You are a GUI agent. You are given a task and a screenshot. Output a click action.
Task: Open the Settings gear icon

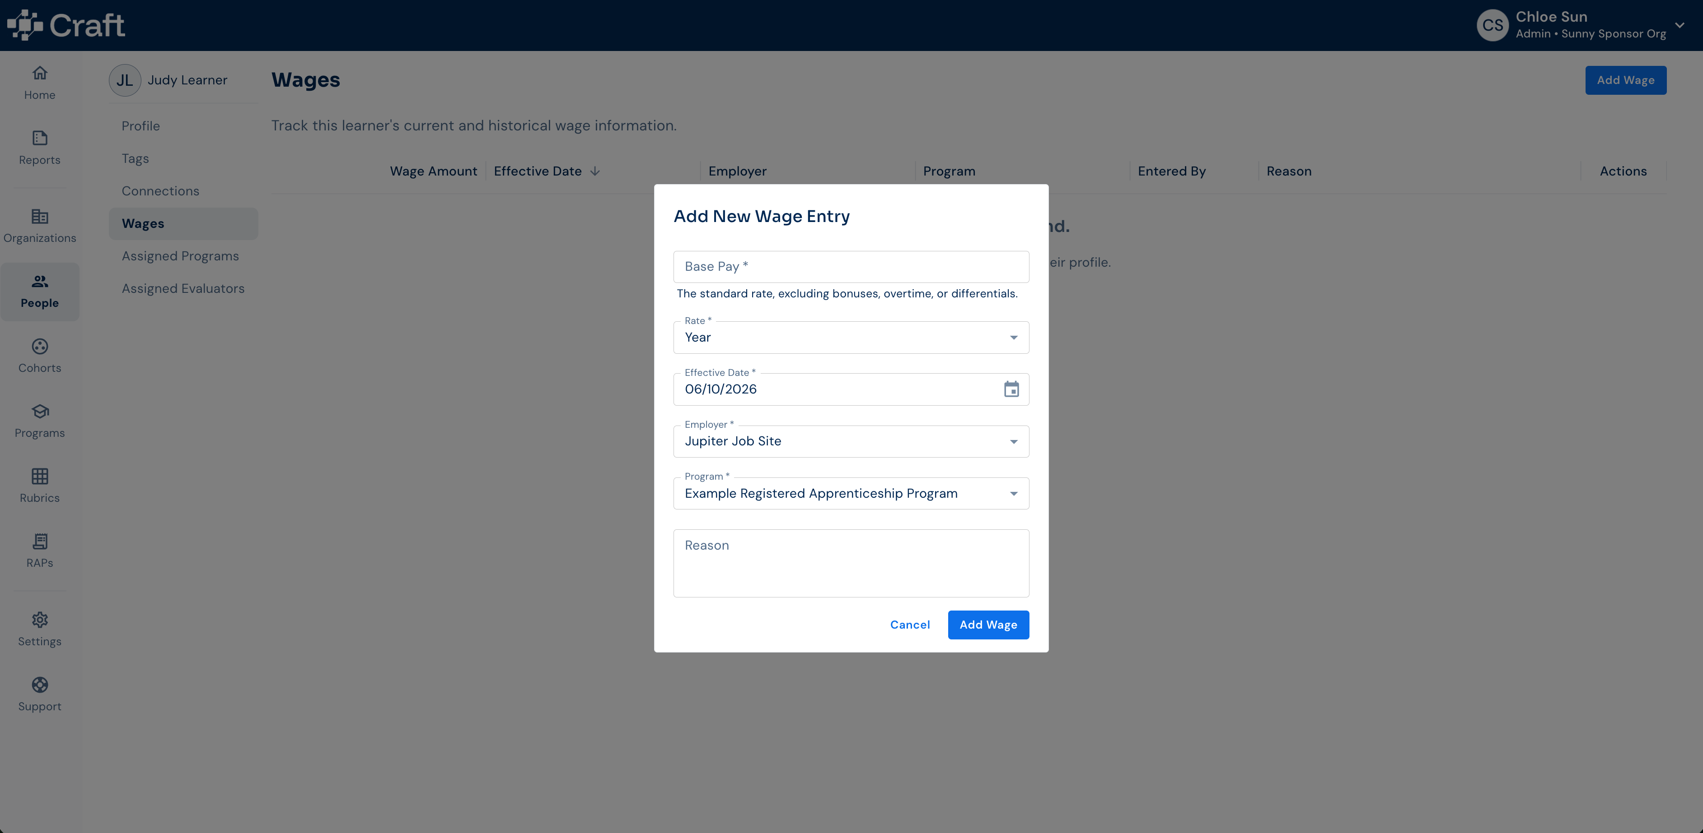click(40, 620)
